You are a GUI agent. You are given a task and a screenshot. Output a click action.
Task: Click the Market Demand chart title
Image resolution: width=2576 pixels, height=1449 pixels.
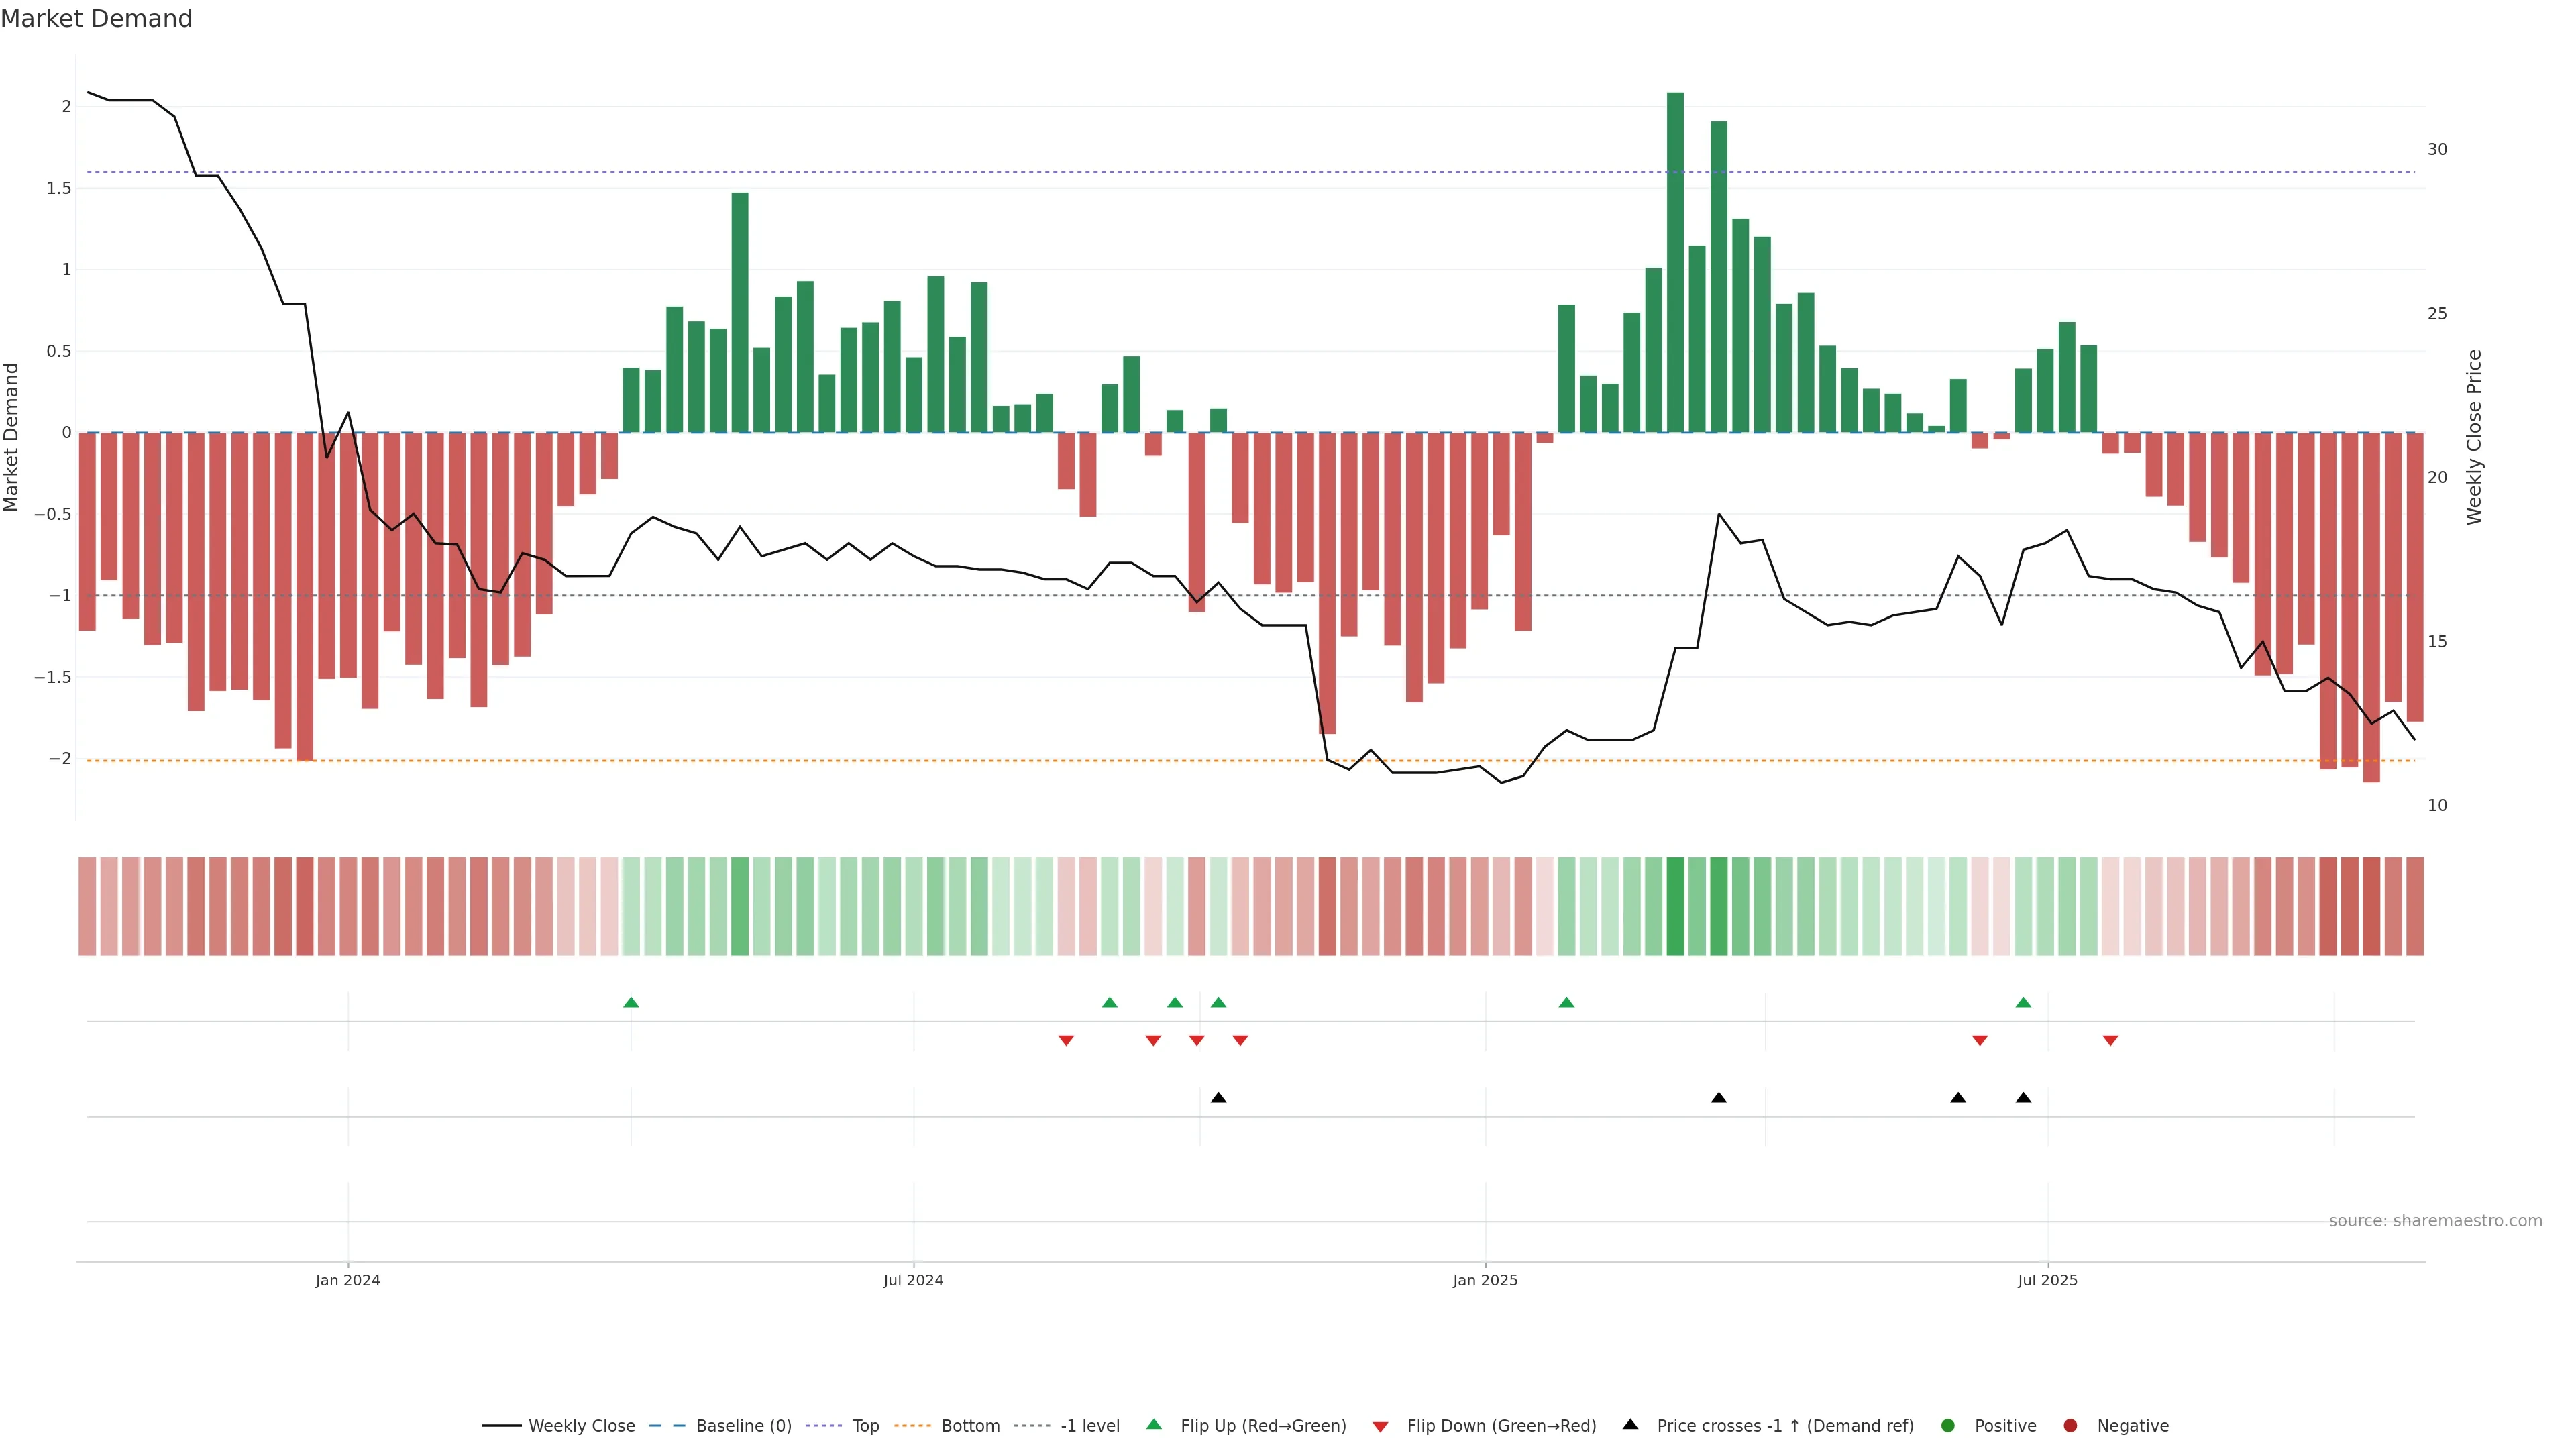point(96,19)
